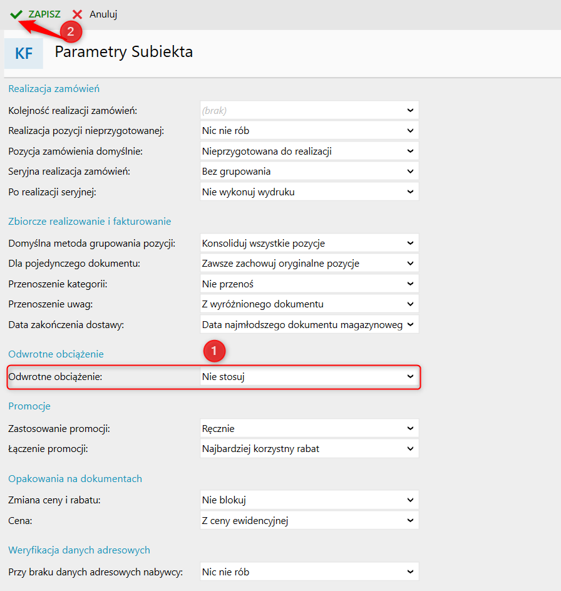This screenshot has height=591, width=561.
Task: Open Przy braku danych adresowych dropdown
Action: [x=309, y=572]
